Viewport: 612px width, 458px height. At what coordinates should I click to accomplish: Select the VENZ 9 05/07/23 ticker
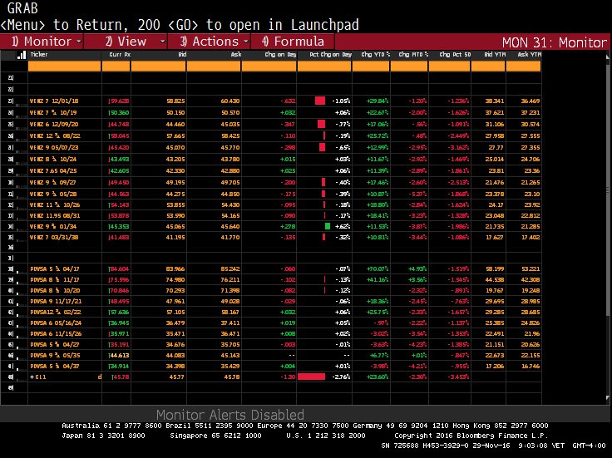point(54,148)
